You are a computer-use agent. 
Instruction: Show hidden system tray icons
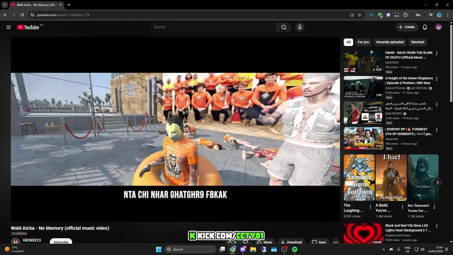(x=384, y=249)
